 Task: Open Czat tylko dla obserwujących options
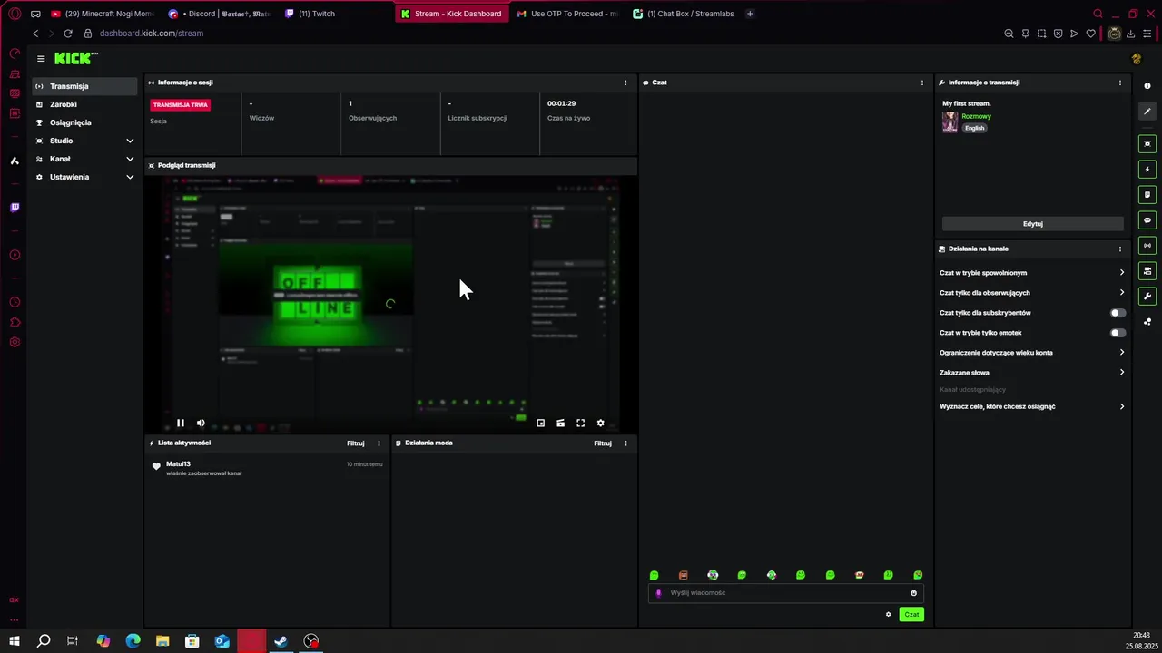click(1032, 293)
